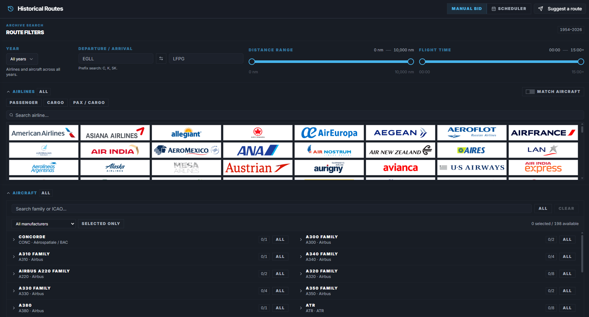This screenshot has height=317, width=589.
Task: Pick the Air New Zealand logo
Action: (x=401, y=150)
